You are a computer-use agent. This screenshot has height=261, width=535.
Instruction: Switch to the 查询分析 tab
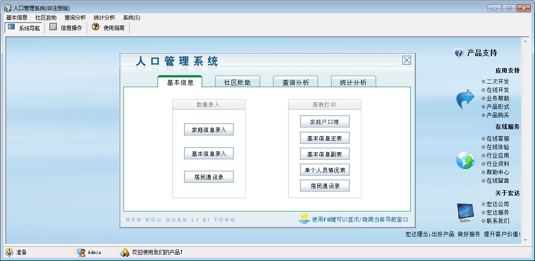pos(296,82)
